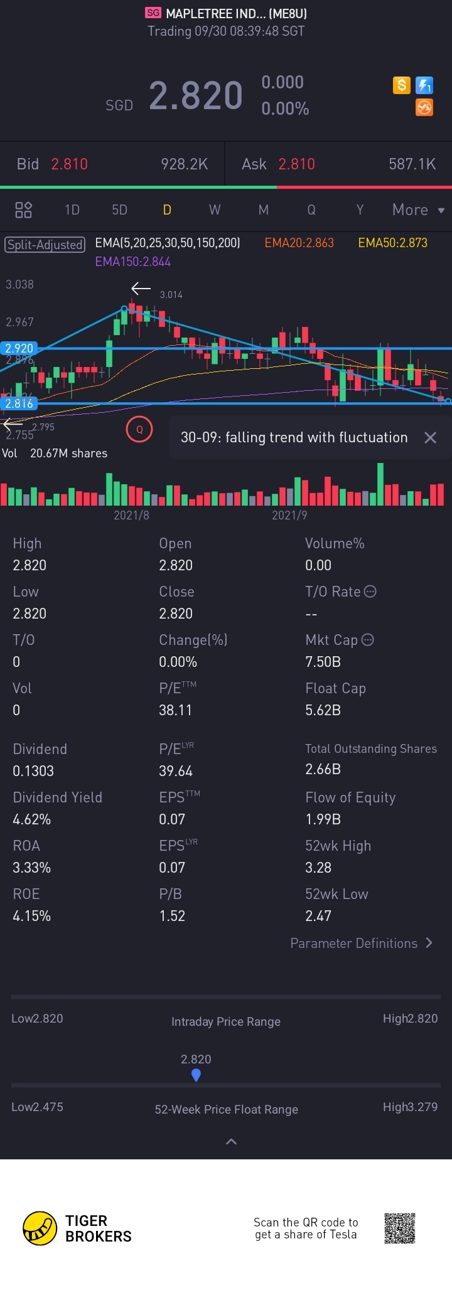Select the 5D chart tab

119,210
